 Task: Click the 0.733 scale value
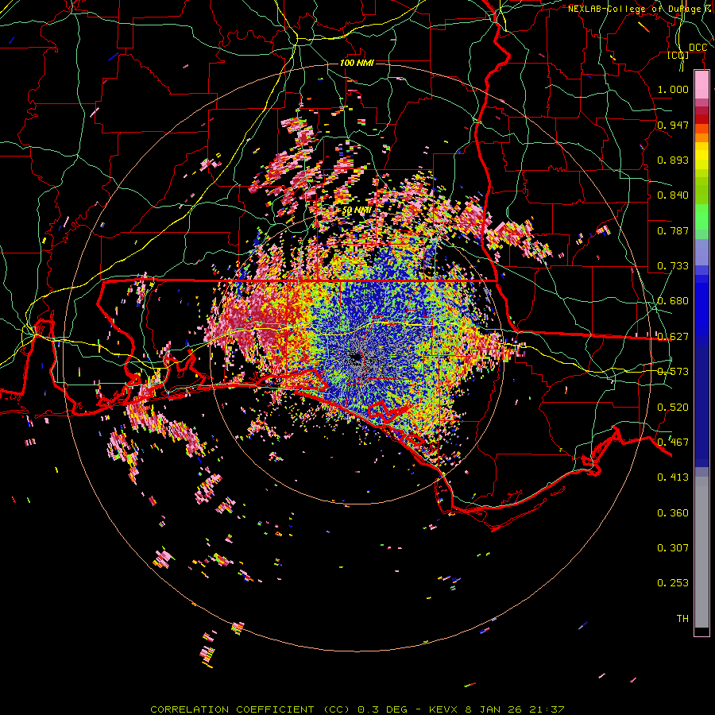[673, 266]
